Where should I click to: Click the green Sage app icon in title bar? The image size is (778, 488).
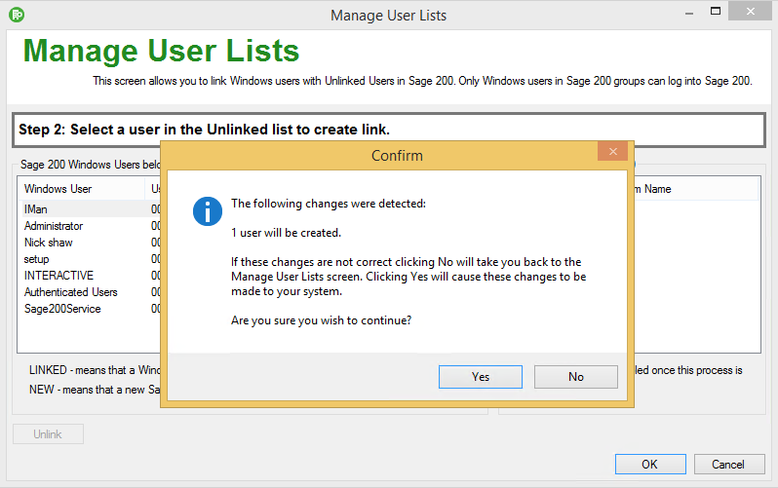(16, 15)
